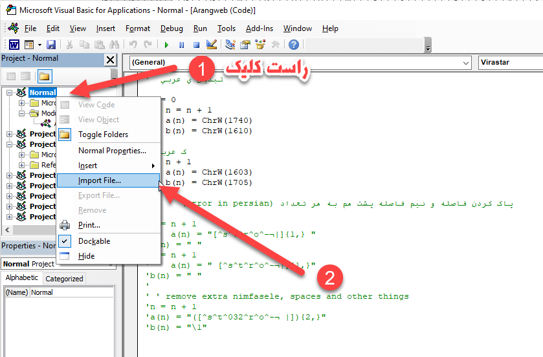543x357 pixels.
Task: Toggle Design Mode icon in toolbar
Action: point(212,45)
